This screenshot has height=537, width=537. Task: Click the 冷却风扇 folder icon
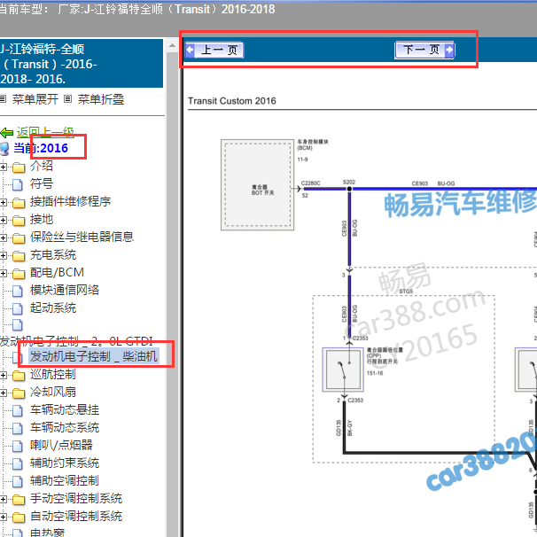coord(19,393)
